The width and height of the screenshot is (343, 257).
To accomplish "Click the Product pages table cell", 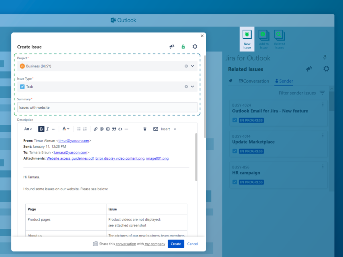I will click(66, 222).
